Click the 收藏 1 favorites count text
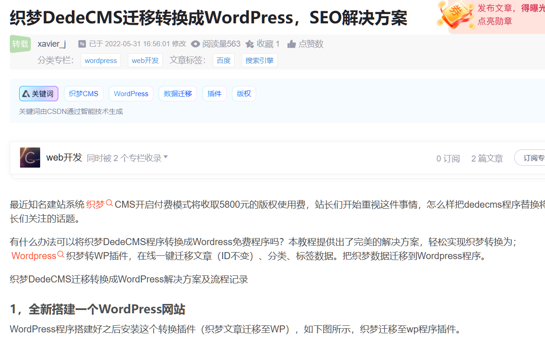The image size is (545, 352). pos(268,44)
